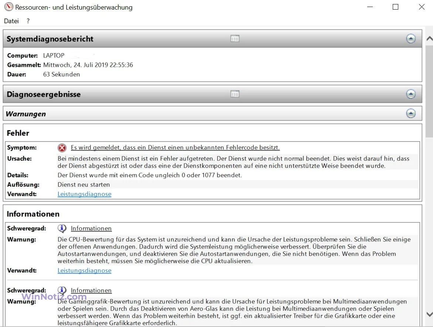Open Informationen link in the CPU-Bewertung entry
Image resolution: width=433 pixels, height=327 pixels.
(91, 228)
